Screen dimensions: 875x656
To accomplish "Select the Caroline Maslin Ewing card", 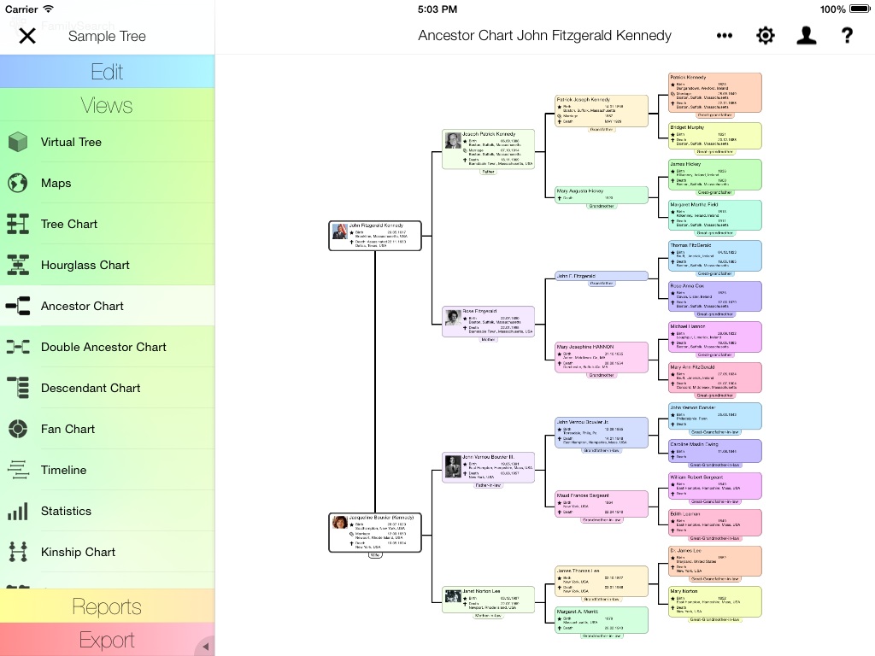I will pos(715,451).
